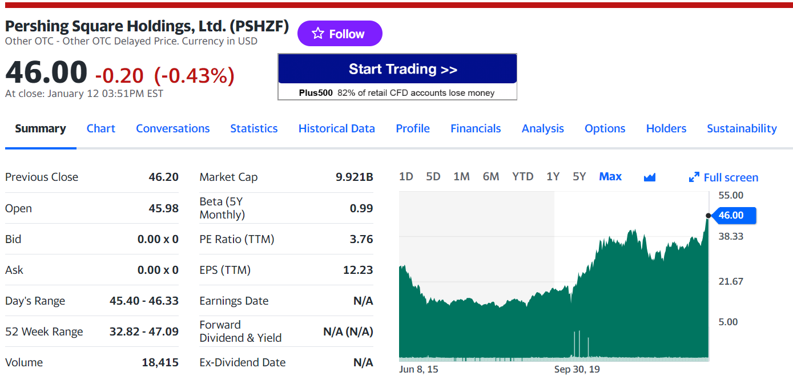793x376 pixels.
Task: Open the Conversations tab
Action: point(173,128)
